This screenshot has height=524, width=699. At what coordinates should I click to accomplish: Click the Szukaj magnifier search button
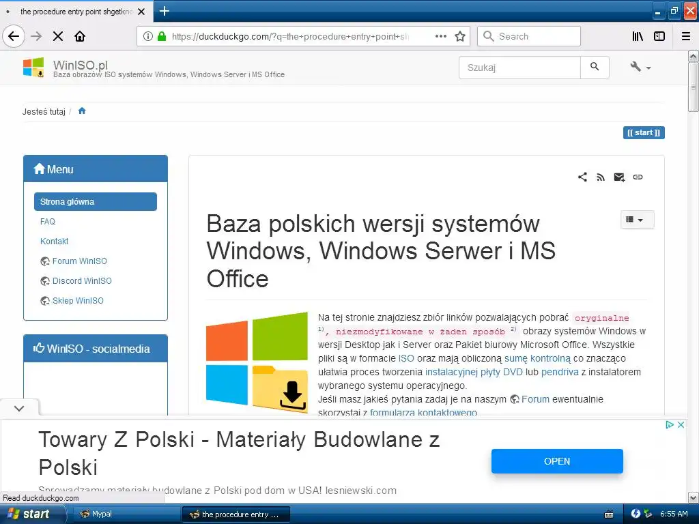pos(595,68)
